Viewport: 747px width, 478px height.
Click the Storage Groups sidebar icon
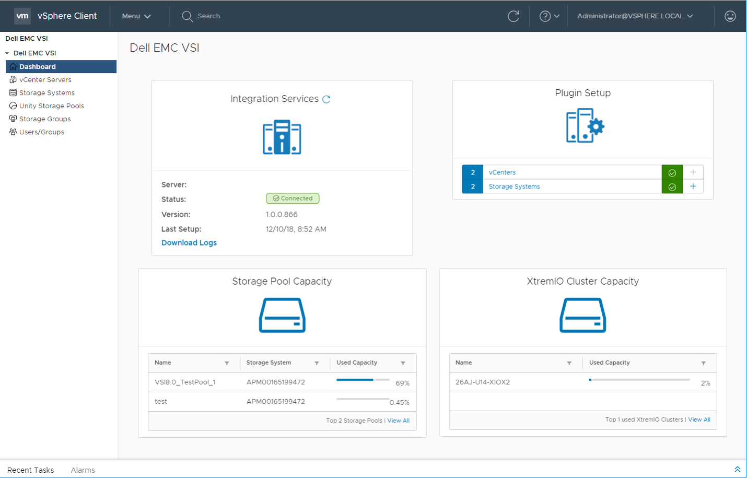pyautogui.click(x=13, y=119)
